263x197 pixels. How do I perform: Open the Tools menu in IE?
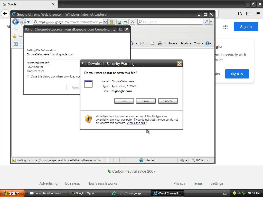199,43
